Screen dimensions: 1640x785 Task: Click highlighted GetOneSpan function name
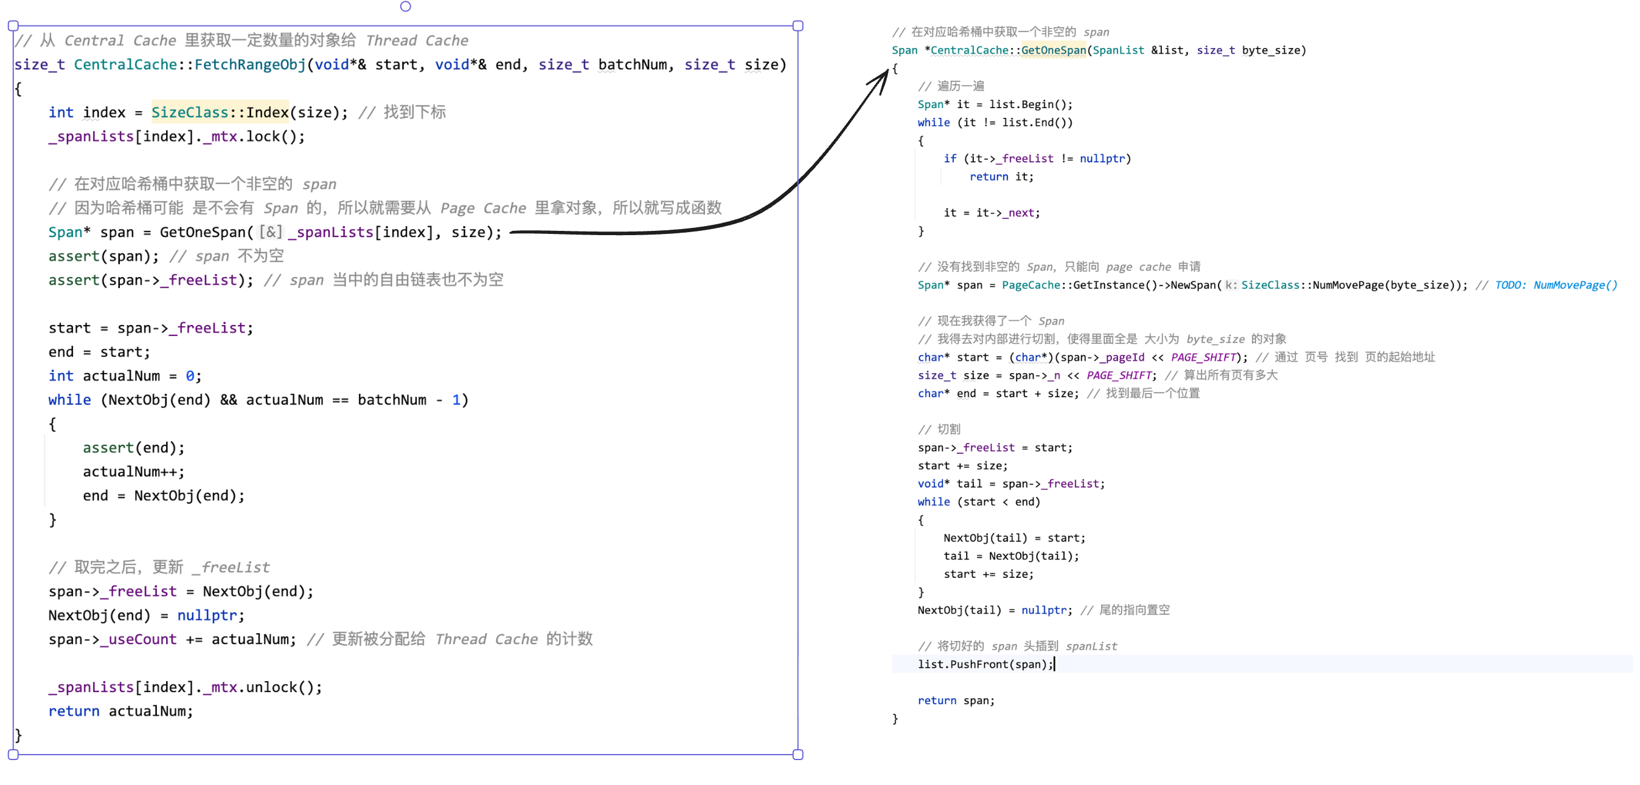pos(1054,50)
